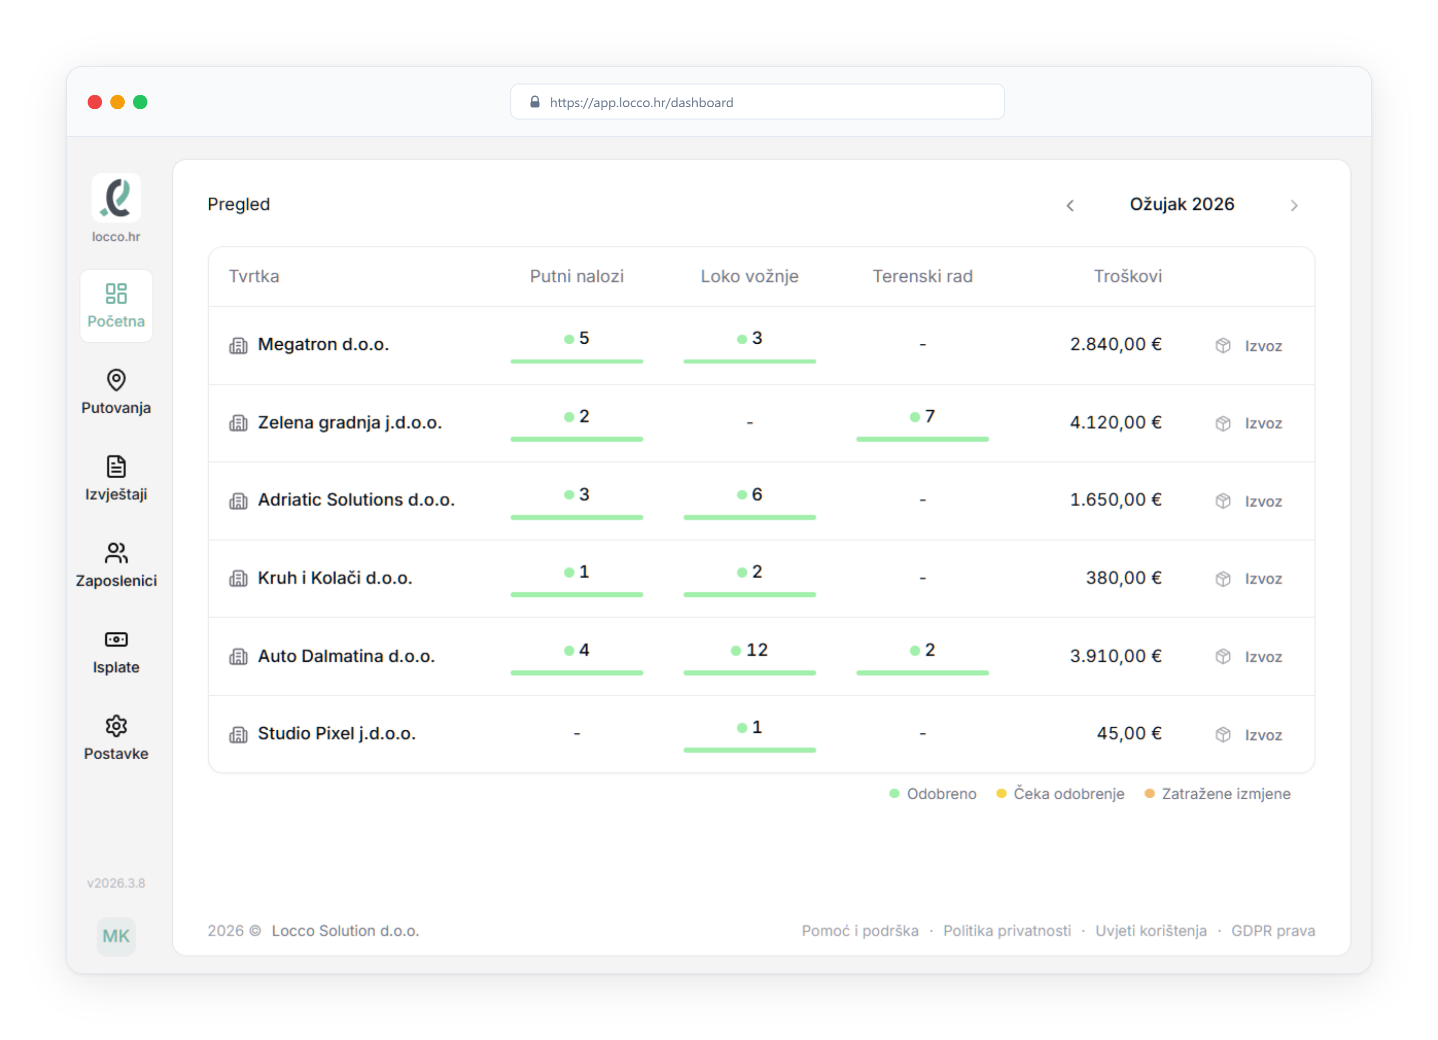Screen dimensions: 1438x1040
Task: Switch to the Početna dashboard tab
Action: 116,306
